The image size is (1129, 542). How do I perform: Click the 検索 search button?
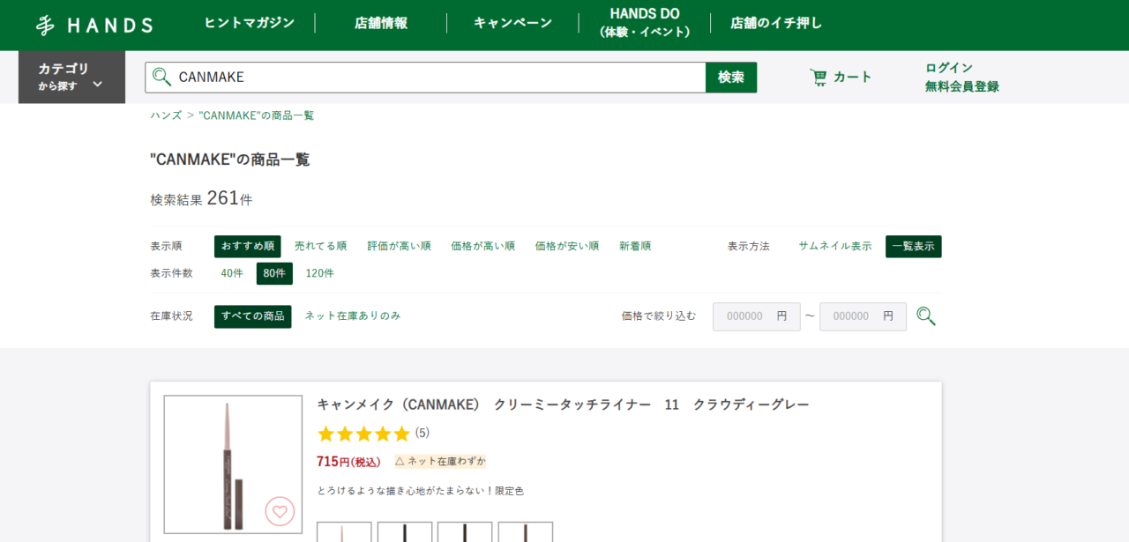[x=731, y=77]
